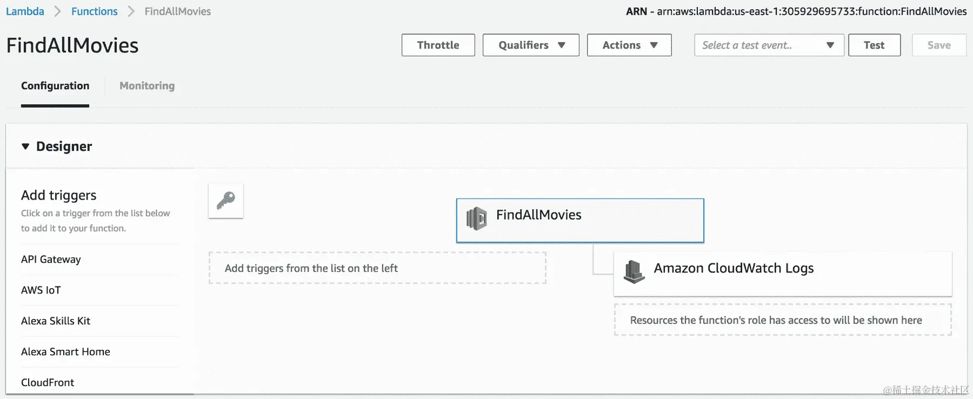Open the key permissions icon
Viewport: 973px width, 399px height.
226,201
